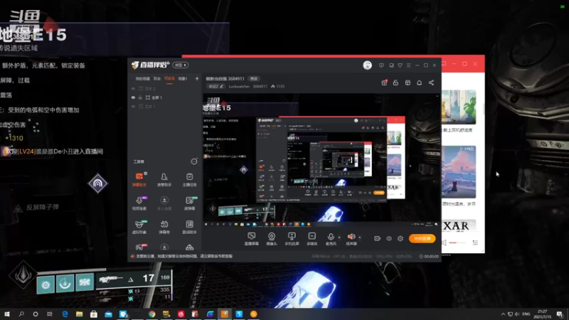
Task: Toggle visibility of 全屏1 source
Action: point(133,97)
